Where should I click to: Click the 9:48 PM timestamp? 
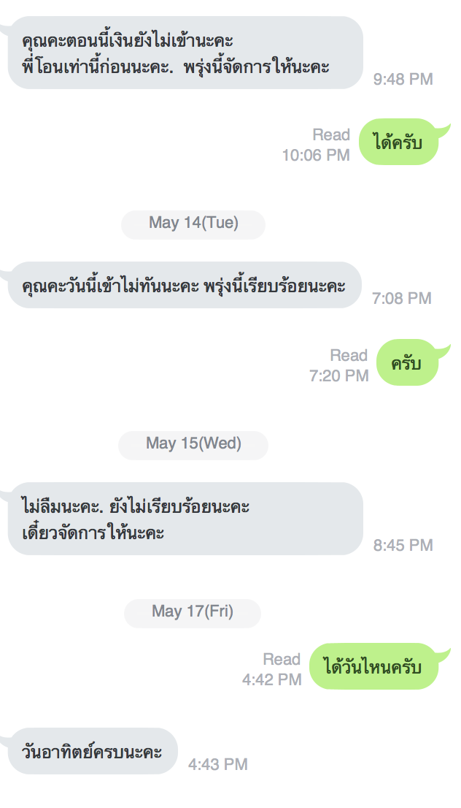click(x=403, y=79)
